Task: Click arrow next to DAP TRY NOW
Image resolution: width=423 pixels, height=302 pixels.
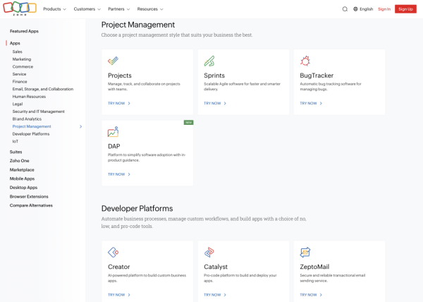Action: (x=129, y=174)
